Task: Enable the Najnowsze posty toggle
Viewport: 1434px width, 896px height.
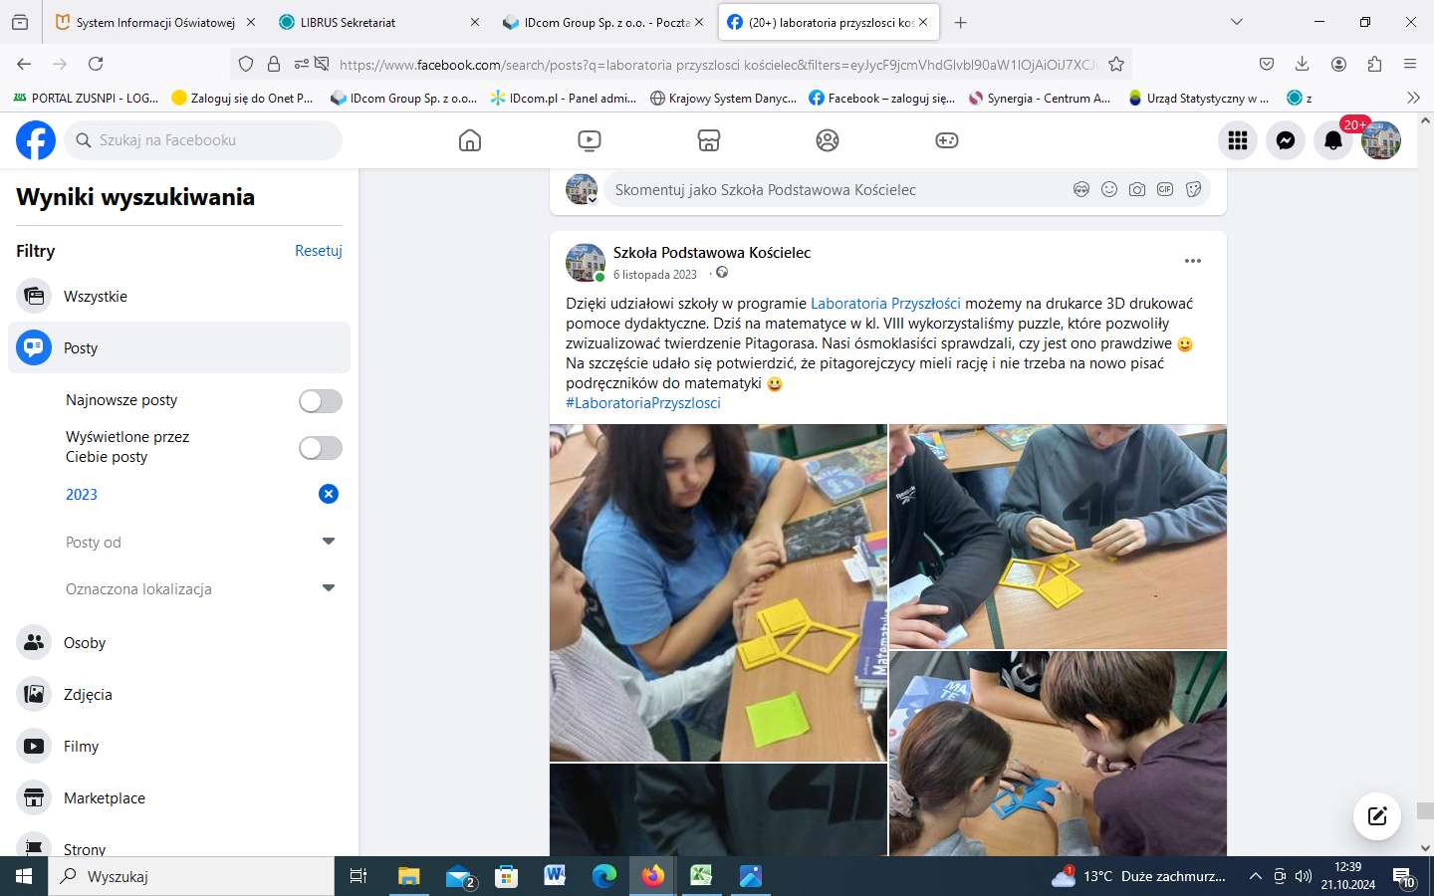Action: click(321, 400)
